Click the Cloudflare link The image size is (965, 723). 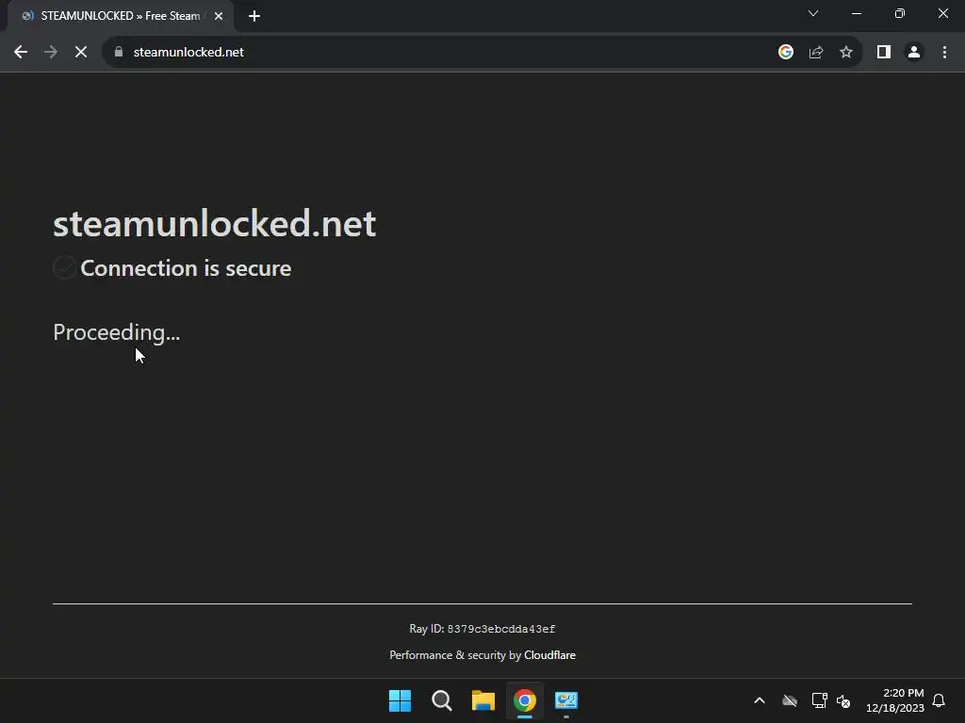(x=549, y=655)
